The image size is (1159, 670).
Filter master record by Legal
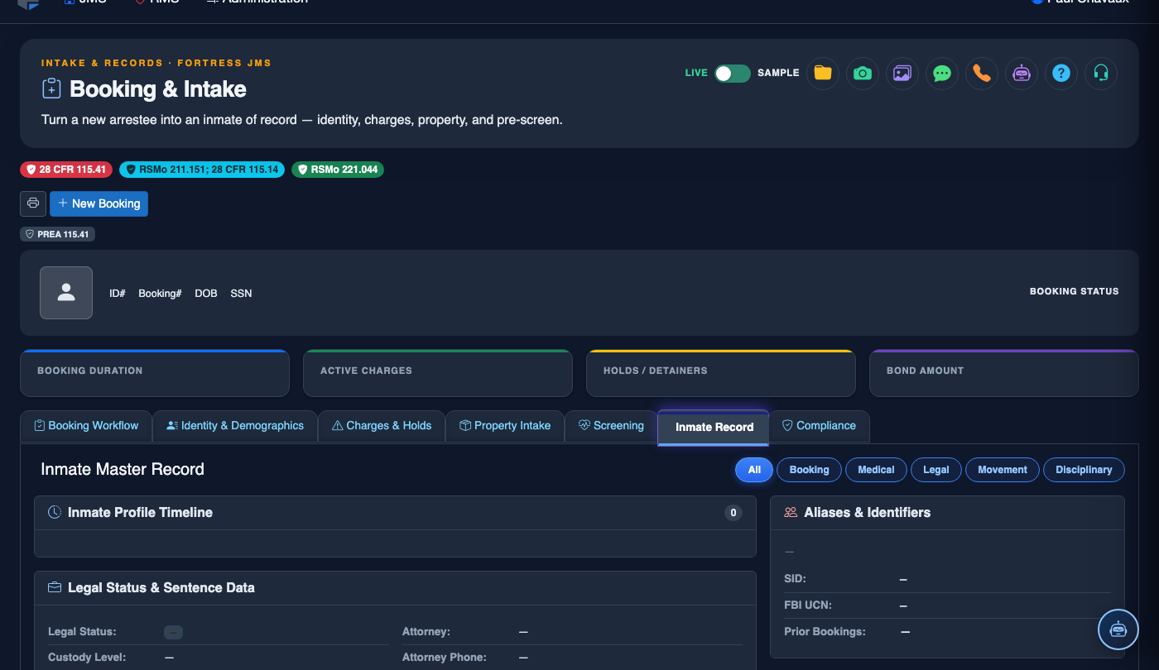[x=936, y=470]
